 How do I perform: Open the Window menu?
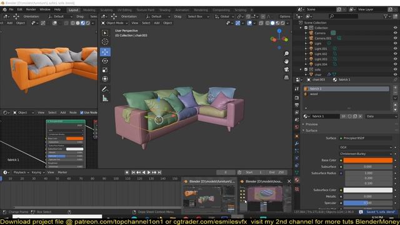click(x=45, y=9)
